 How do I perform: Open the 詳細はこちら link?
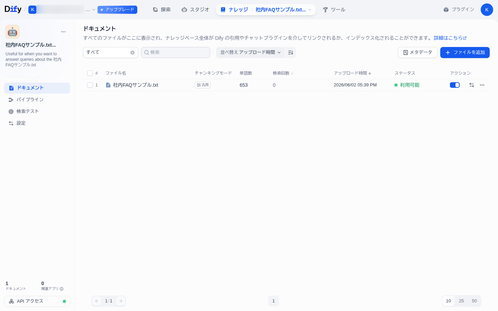(x=450, y=38)
